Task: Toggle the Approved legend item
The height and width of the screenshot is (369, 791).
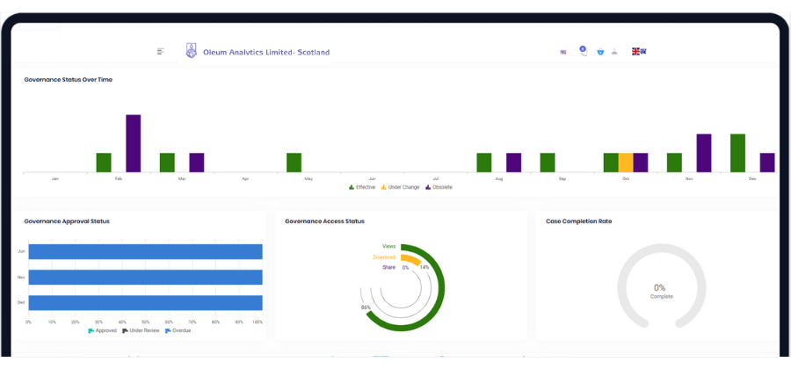Action: click(x=104, y=330)
